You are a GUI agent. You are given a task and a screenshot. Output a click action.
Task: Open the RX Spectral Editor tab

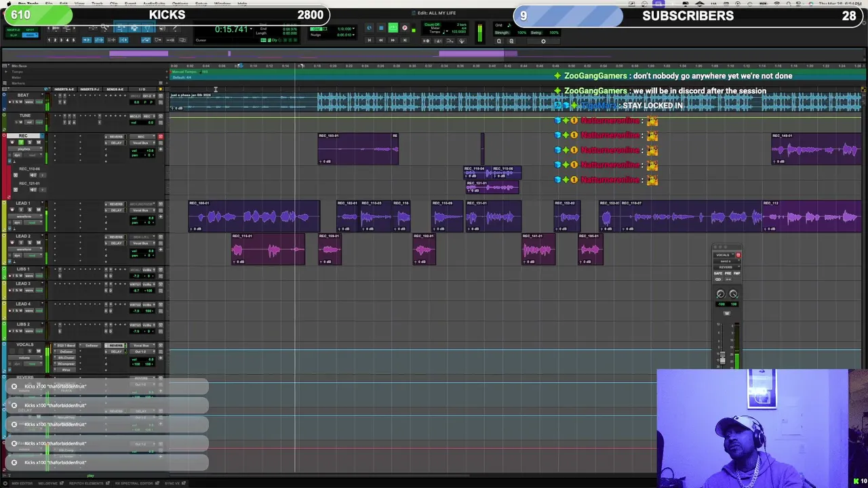tap(137, 483)
